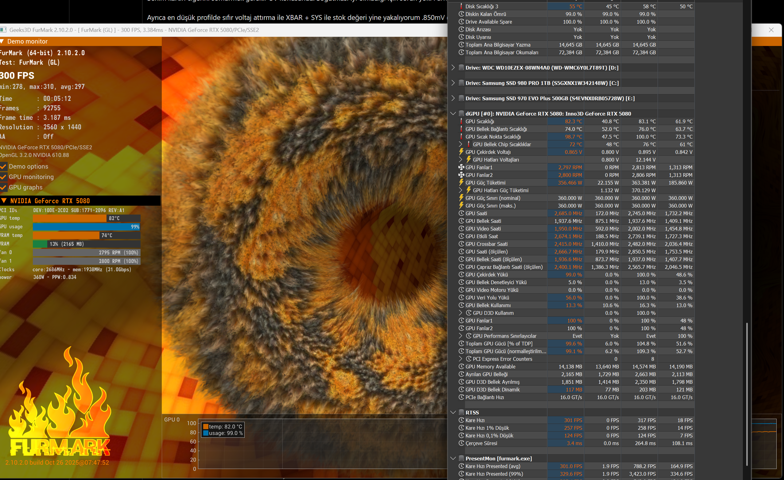784x480 pixels.
Task: Click the Fan 0 bar showing 2795 RPM
Action: [87, 253]
